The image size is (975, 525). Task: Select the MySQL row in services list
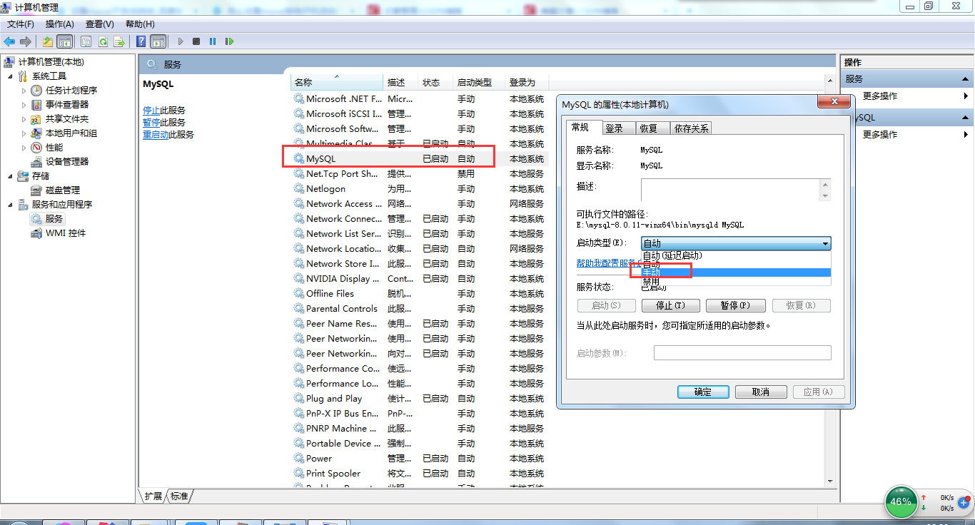click(418, 159)
